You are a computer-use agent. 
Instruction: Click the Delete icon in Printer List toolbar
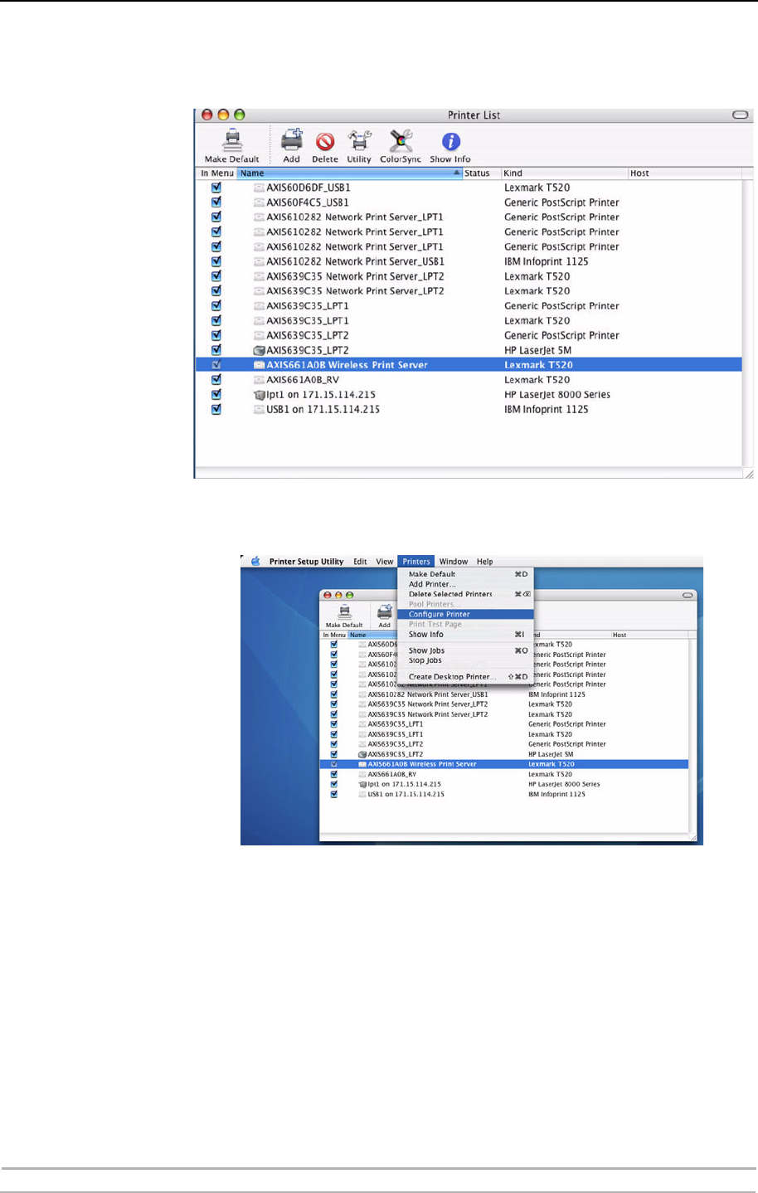click(325, 141)
